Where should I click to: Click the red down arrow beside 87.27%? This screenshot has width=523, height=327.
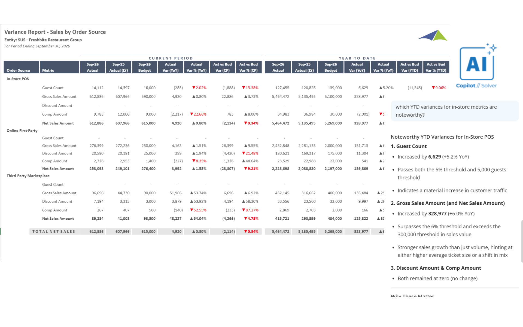[x=244, y=210]
